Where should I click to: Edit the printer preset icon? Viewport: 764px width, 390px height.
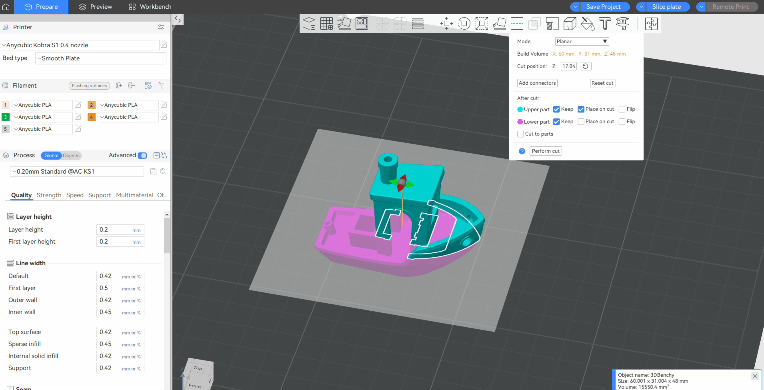pos(164,45)
